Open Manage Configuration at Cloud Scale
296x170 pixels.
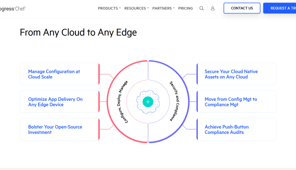click(54, 74)
